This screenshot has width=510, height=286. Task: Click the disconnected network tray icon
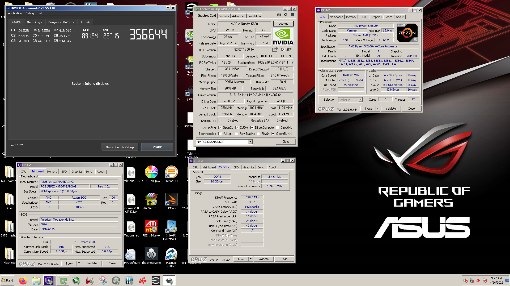point(472,280)
